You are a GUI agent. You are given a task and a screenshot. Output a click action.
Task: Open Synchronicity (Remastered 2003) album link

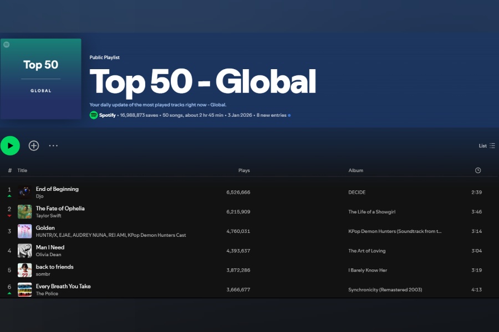click(x=385, y=290)
